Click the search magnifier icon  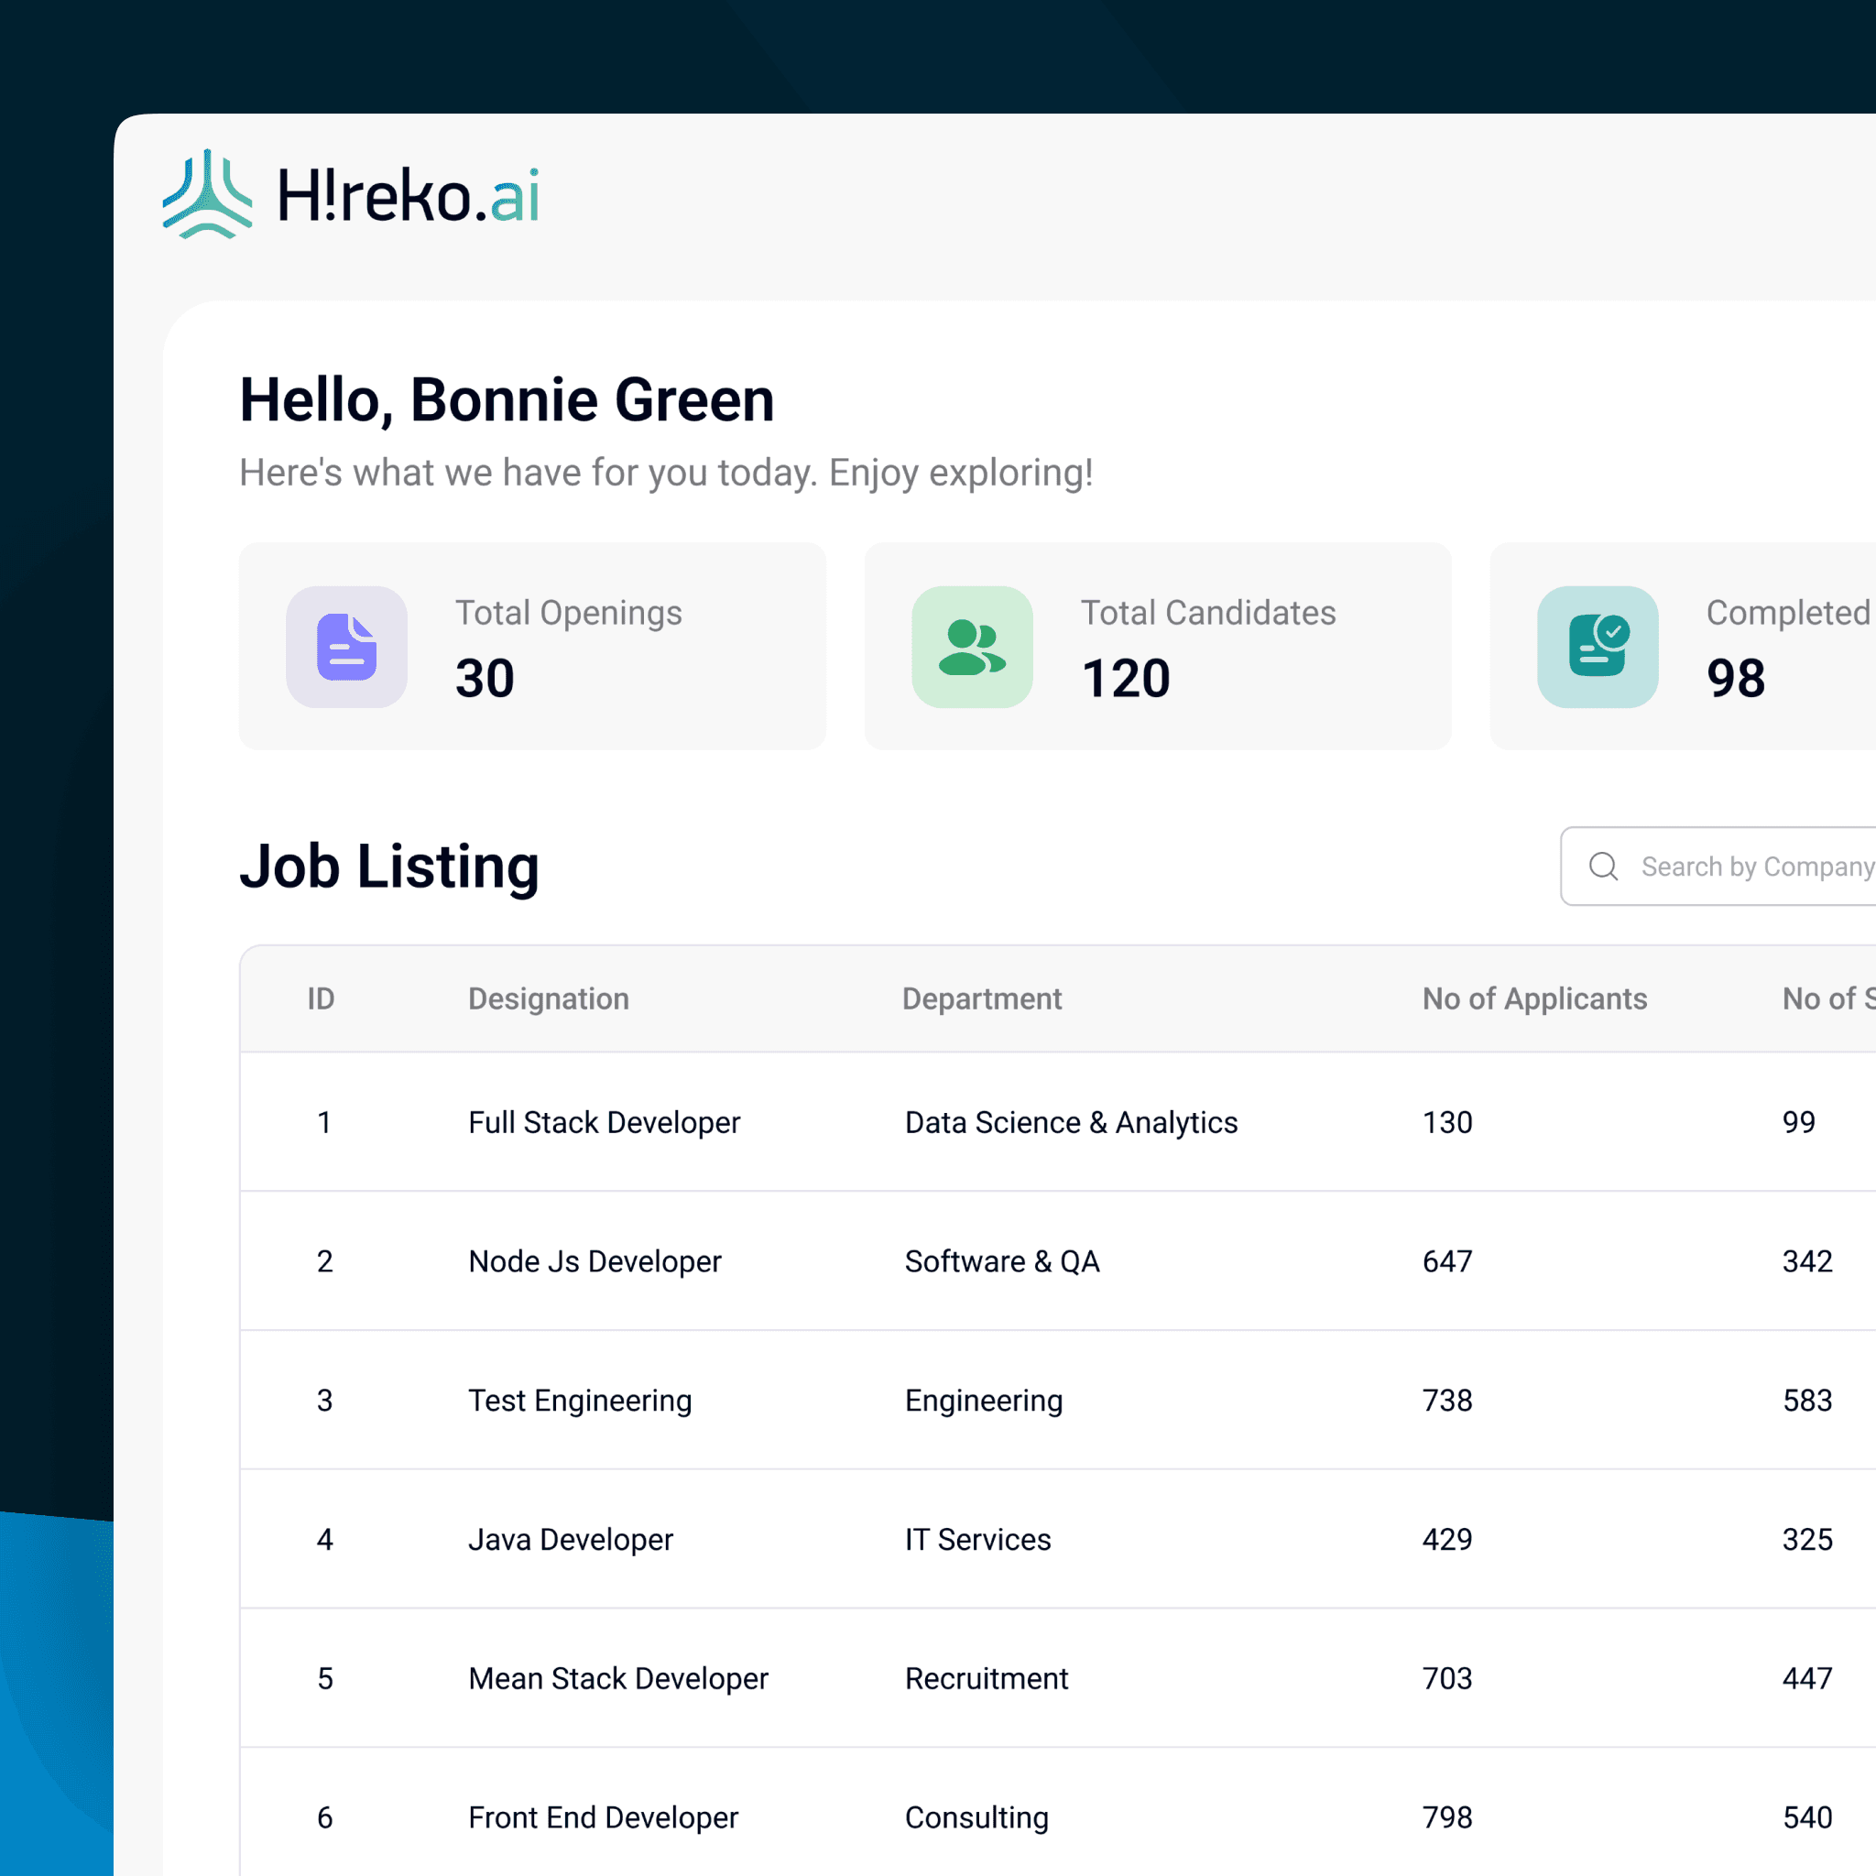[x=1603, y=867]
